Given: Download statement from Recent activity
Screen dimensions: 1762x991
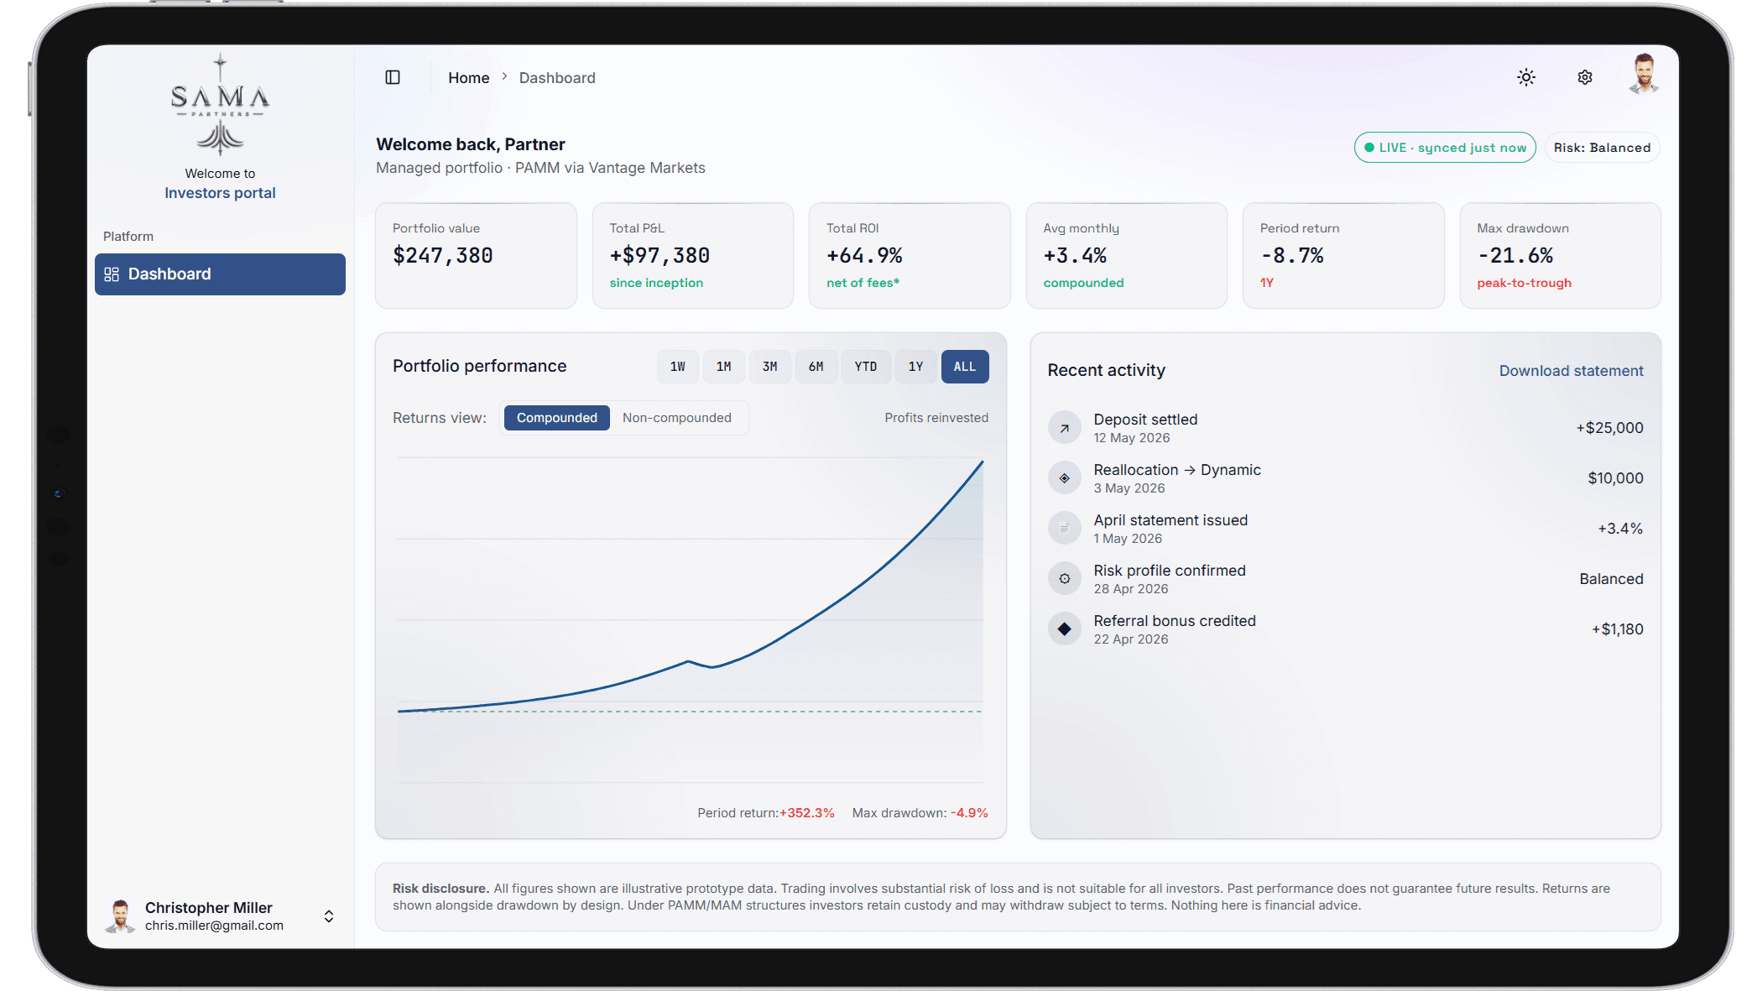Looking at the screenshot, I should [1571, 371].
